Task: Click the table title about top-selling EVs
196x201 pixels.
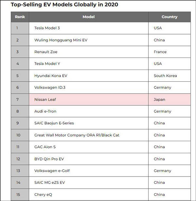Action: click(x=64, y=5)
